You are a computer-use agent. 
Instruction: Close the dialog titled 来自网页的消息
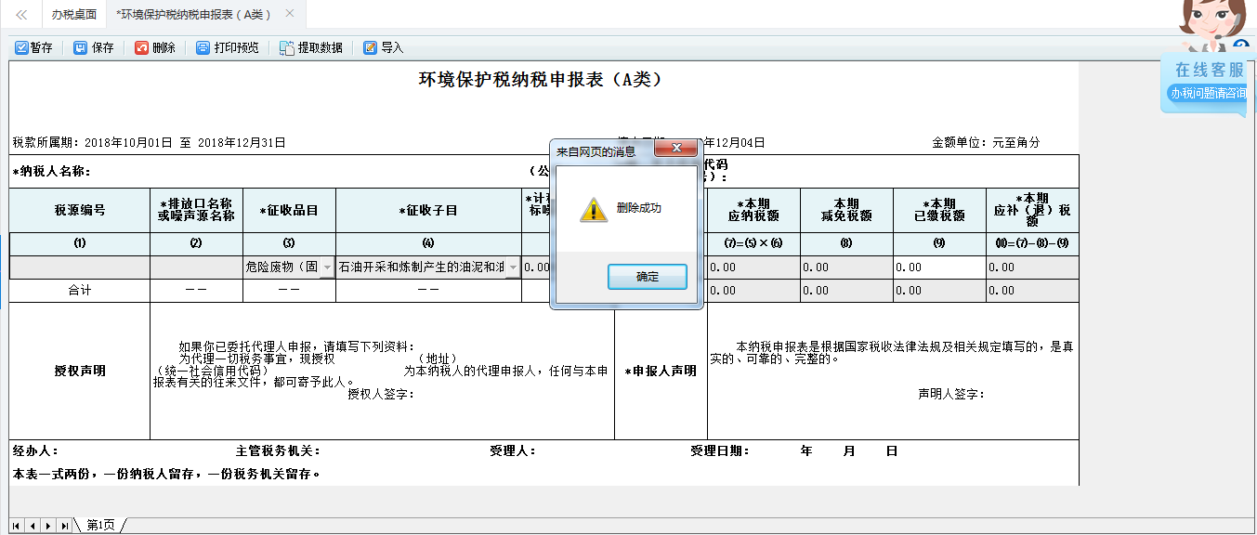[x=675, y=147]
